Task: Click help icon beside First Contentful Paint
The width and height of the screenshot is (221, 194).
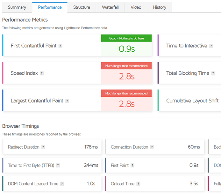Action: tap(61, 46)
